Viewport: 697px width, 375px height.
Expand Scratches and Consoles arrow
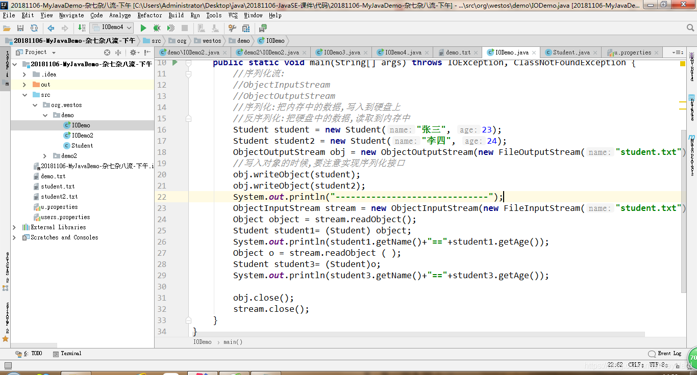point(15,237)
